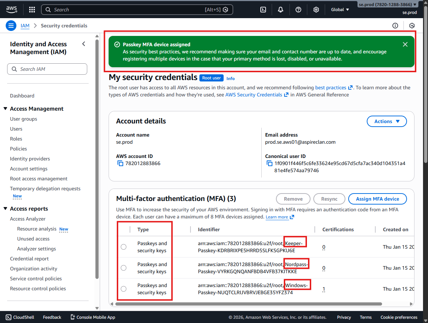Open User groups in sidebar
This screenshot has width=428, height=323.
coord(24,119)
